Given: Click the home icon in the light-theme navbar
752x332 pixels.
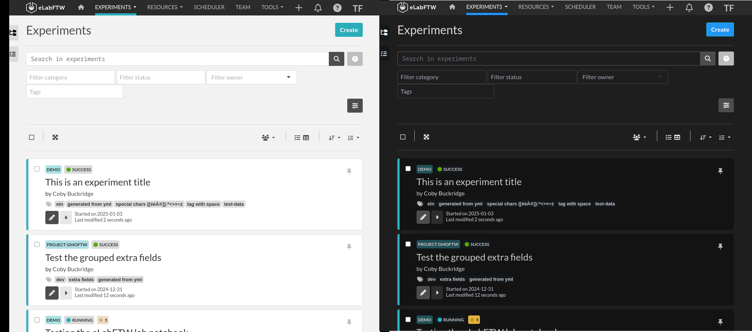Looking at the screenshot, I should (81, 7).
